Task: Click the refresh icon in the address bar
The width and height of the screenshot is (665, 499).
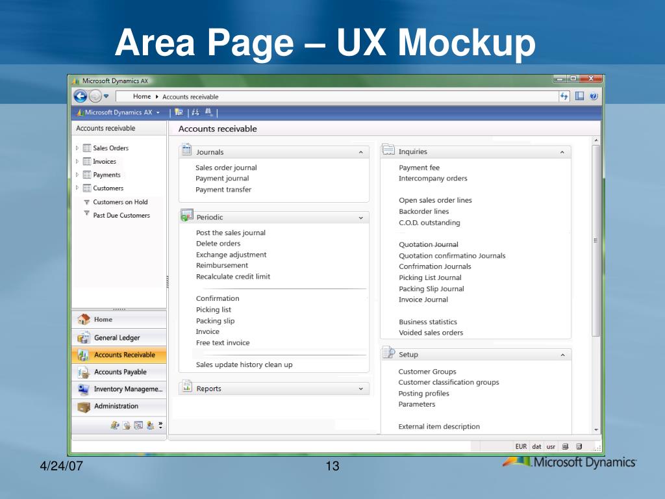Action: 564,96
